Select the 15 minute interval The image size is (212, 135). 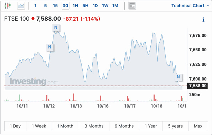55,6
